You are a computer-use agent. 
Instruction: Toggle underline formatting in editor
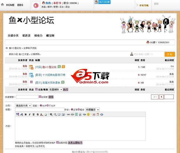point(34,114)
